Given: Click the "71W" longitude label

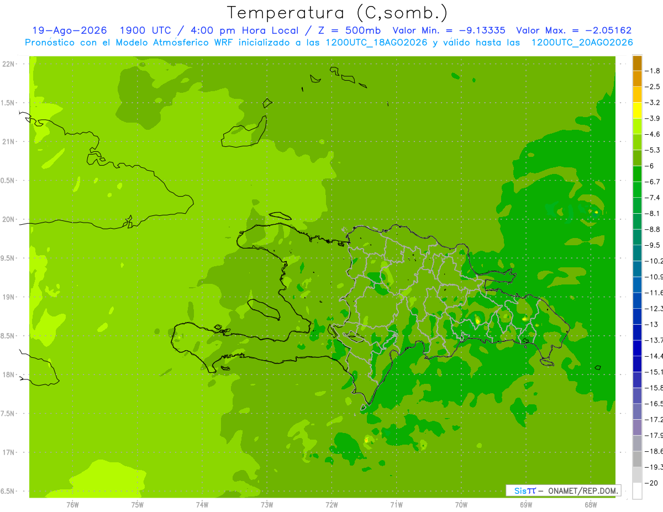Looking at the screenshot, I should (x=397, y=504).
